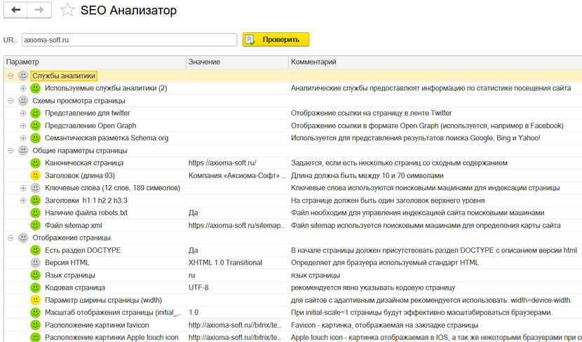Select the ru language value cell
Viewport: 582px width, 342px height.
pyautogui.click(x=191, y=275)
